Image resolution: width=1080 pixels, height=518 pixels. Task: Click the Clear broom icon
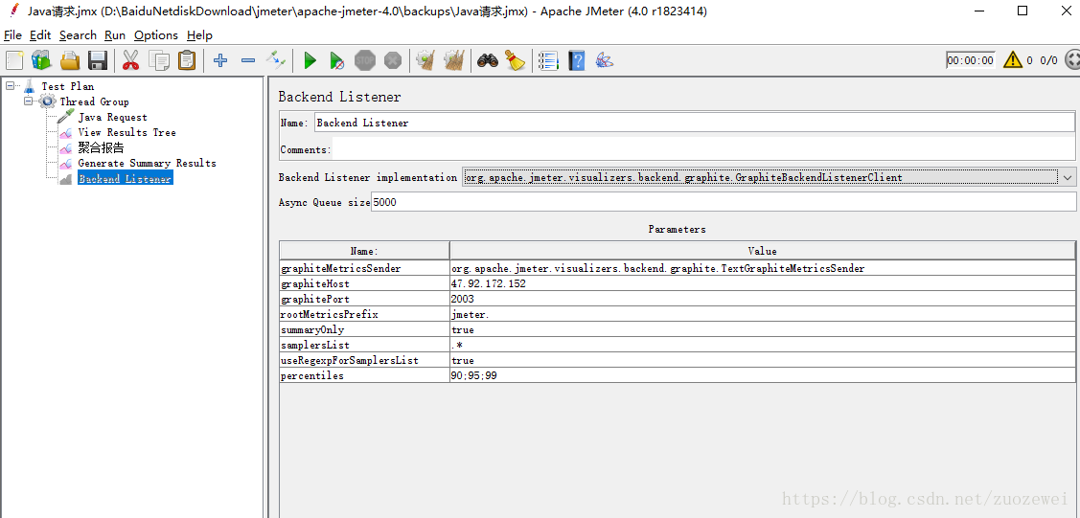(x=425, y=60)
